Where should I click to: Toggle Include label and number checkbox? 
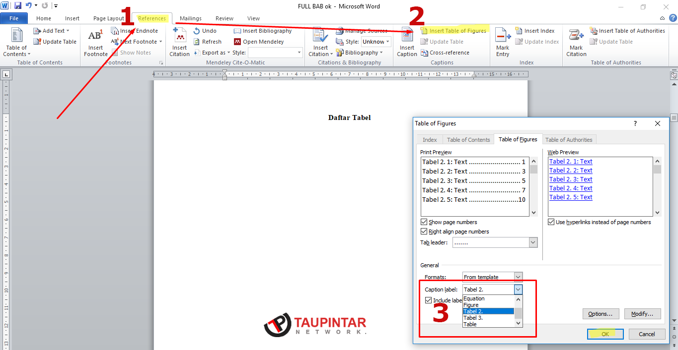[x=428, y=300]
